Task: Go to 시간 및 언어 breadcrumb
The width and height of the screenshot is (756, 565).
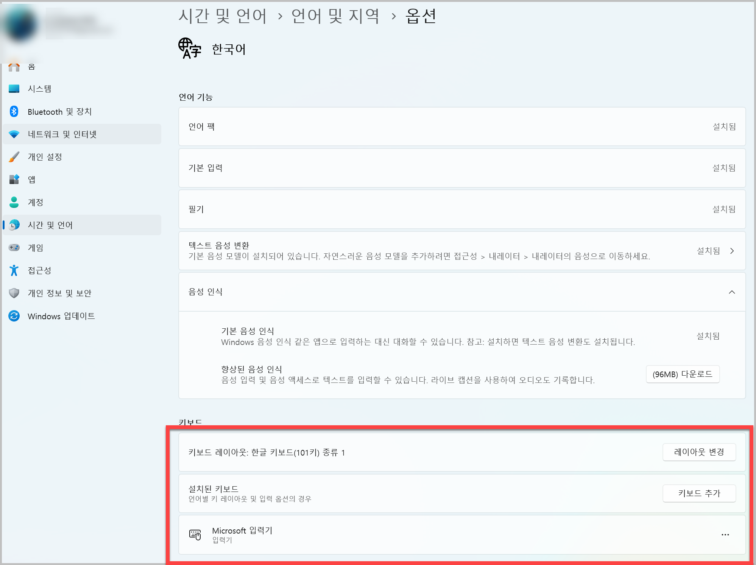Action: [x=223, y=16]
